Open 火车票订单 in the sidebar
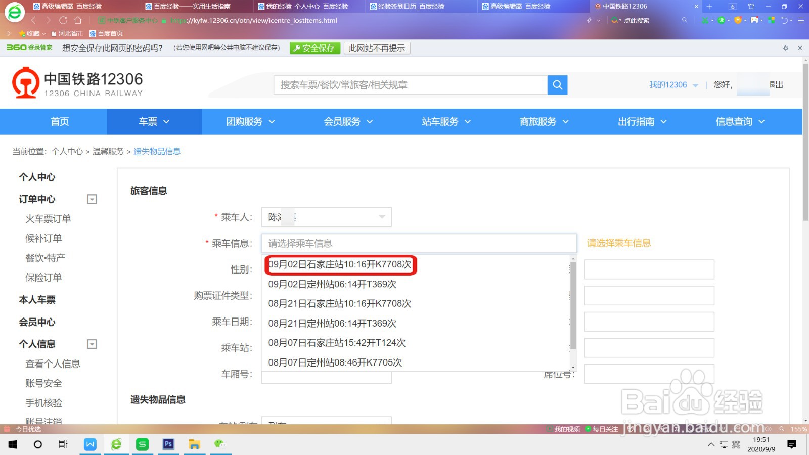This screenshot has height=455, width=809. click(x=48, y=219)
